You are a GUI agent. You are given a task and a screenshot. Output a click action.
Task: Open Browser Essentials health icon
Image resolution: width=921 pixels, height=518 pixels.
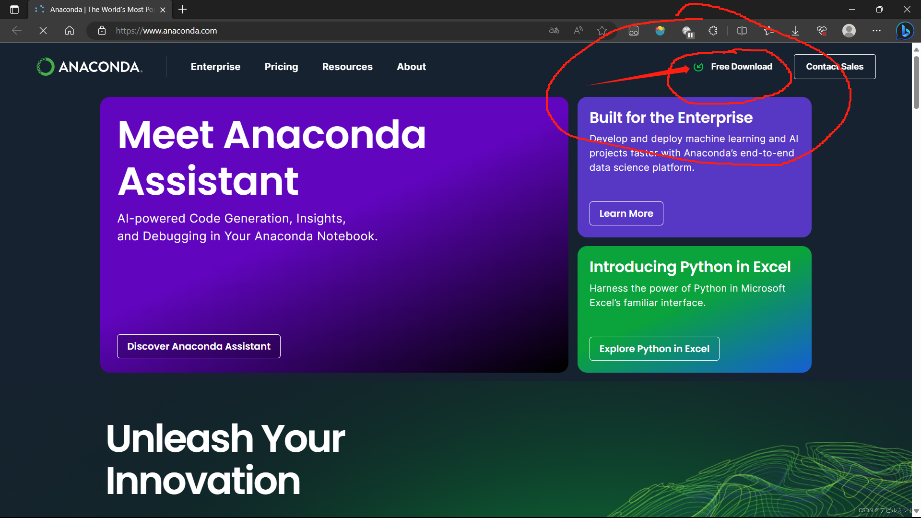coord(821,31)
